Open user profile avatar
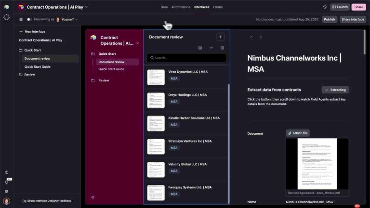This screenshot has width=370, height=208. pos(7,201)
